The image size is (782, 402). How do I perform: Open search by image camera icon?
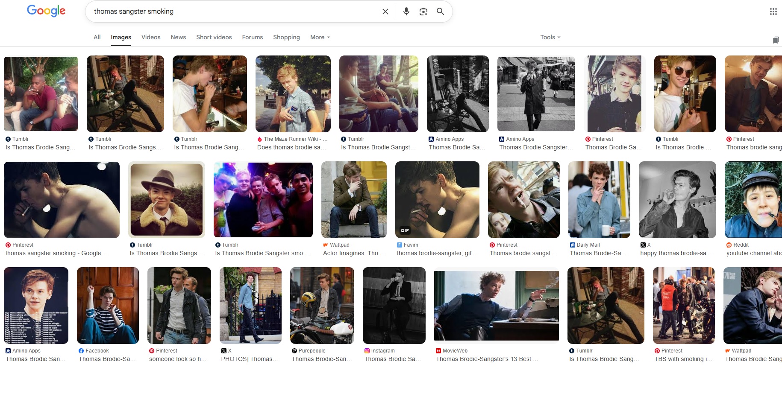(423, 12)
